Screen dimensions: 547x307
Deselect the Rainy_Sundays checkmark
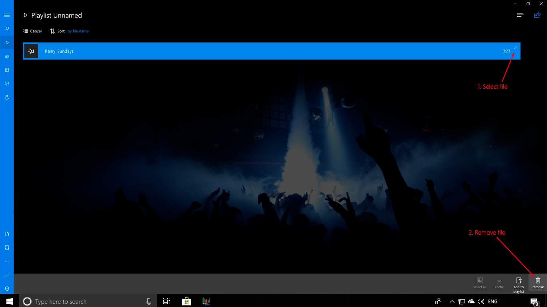(515, 48)
